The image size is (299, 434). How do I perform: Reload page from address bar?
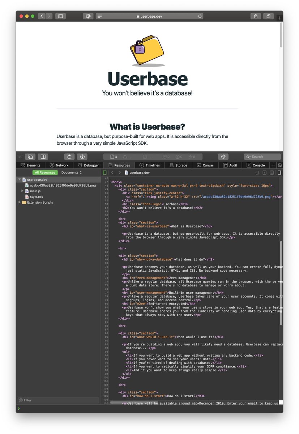point(200,16)
